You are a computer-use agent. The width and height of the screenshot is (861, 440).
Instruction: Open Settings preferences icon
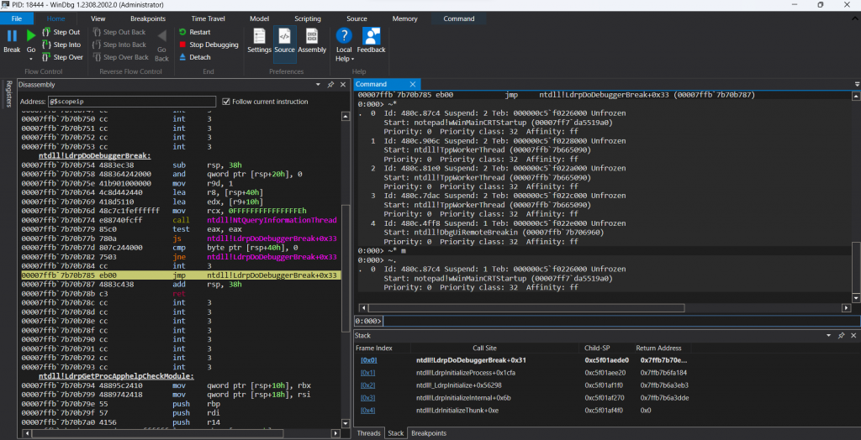pos(259,36)
